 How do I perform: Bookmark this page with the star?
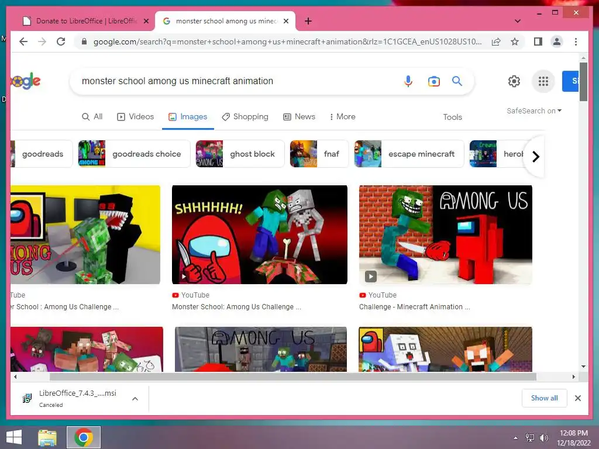point(515,42)
